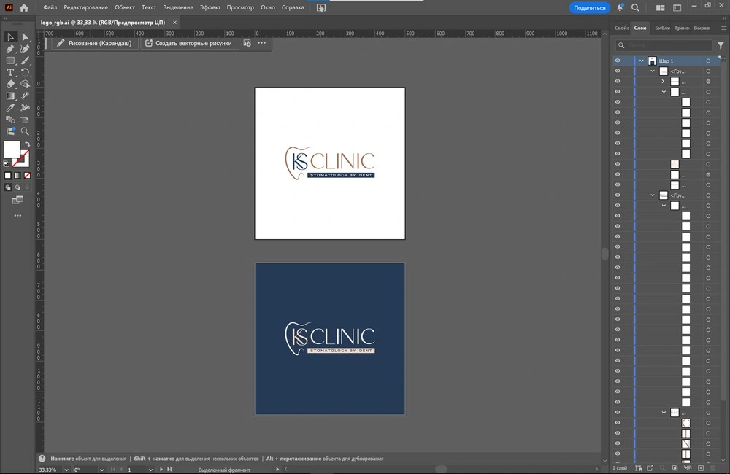
Task: Open the layers filter icon
Action: tap(721, 45)
